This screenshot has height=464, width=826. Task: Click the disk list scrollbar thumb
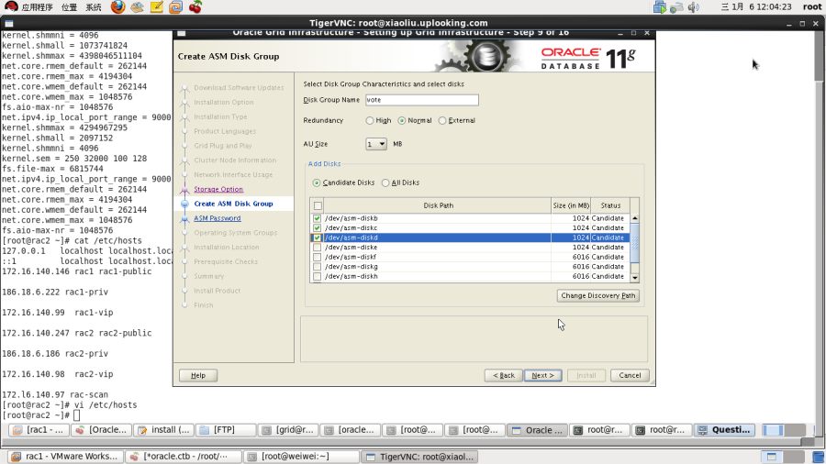pos(635,242)
